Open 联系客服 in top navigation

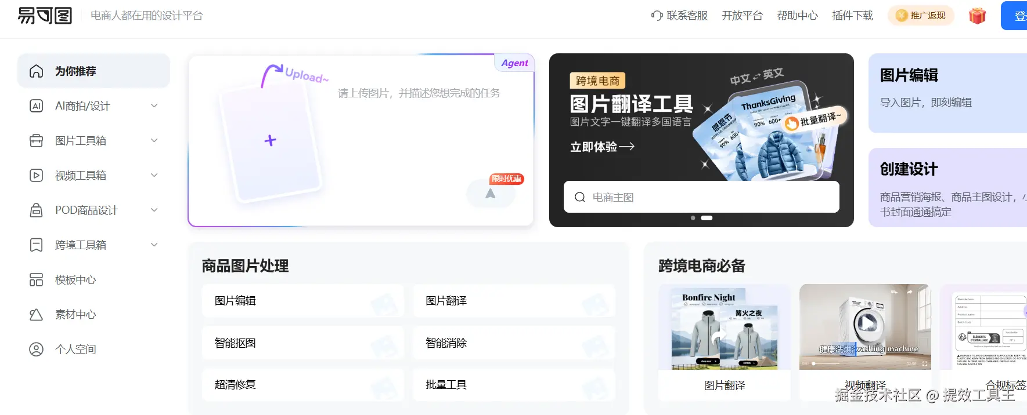[x=679, y=16]
